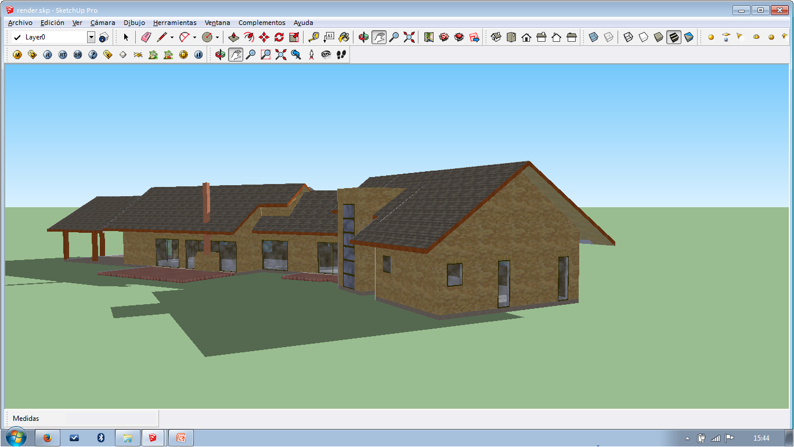This screenshot has height=447, width=794.
Task: Click the Windows Start button
Action: click(x=16, y=438)
